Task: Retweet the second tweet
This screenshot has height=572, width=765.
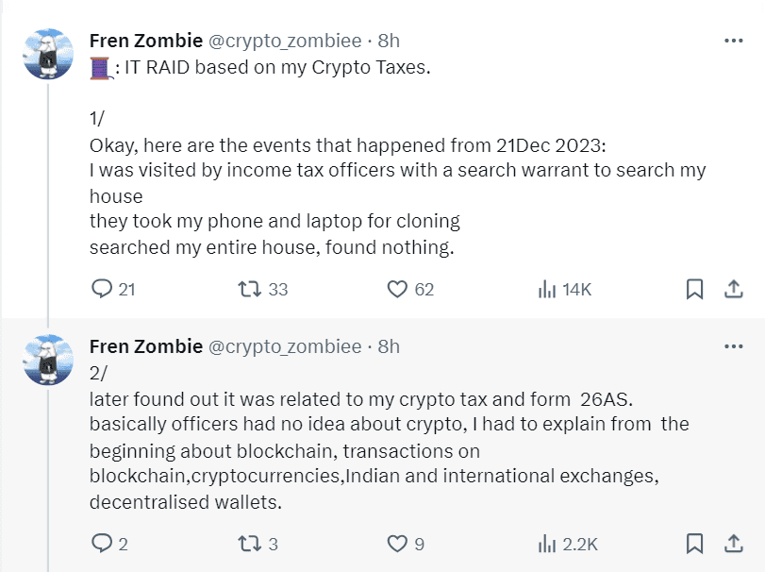Action: [x=251, y=545]
